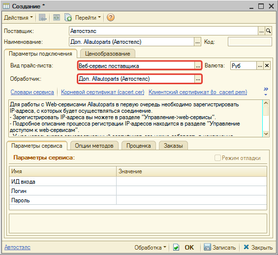Click the Значение cell for Логин
Image resolution: width=278 pixels, height=255 pixels.
pyautogui.click(x=191, y=191)
